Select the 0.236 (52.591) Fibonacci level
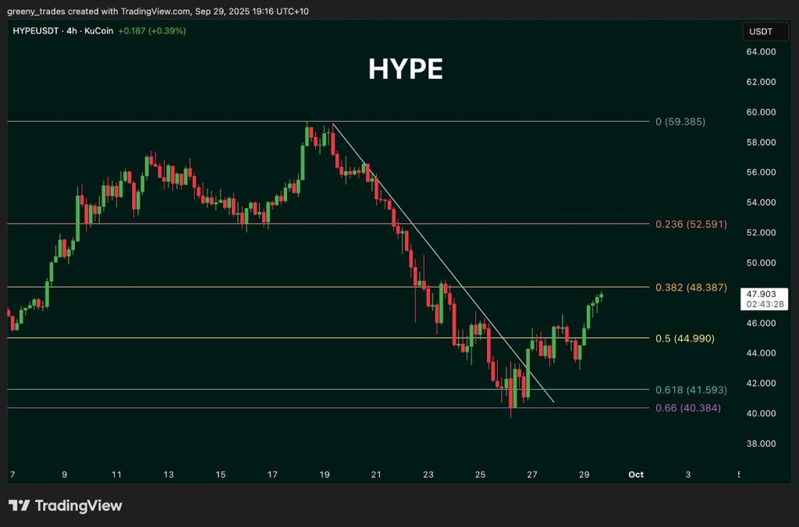This screenshot has height=527, width=799. tap(690, 225)
